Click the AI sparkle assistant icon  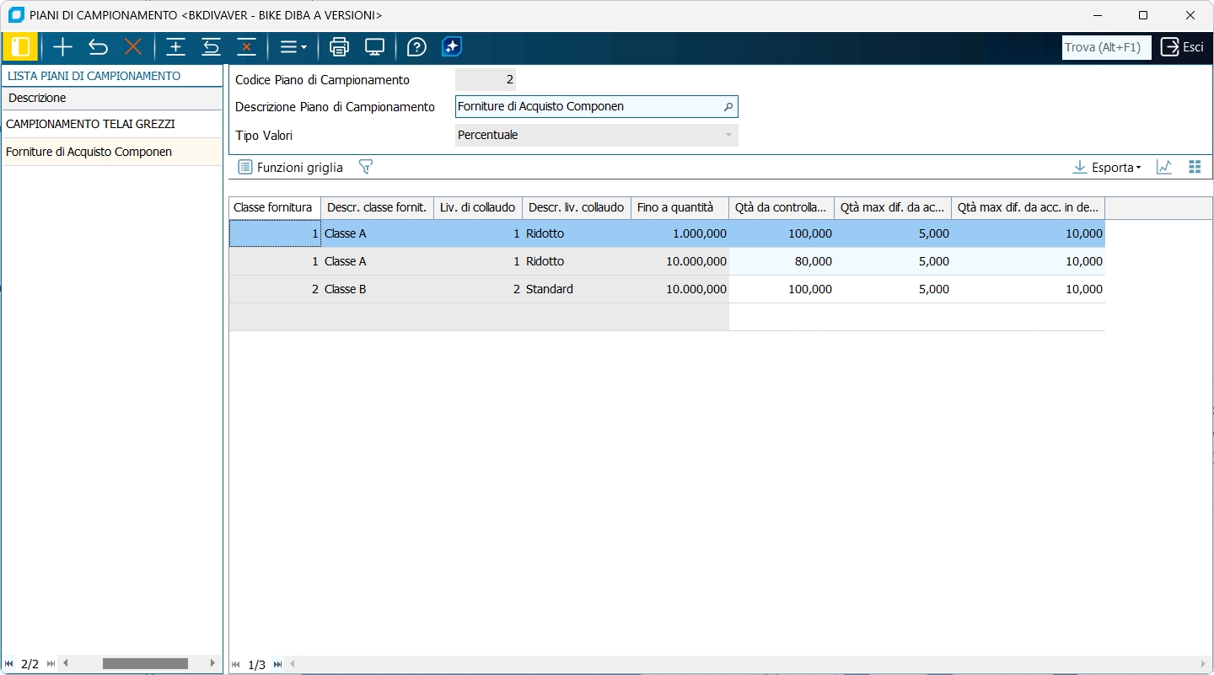tap(452, 47)
